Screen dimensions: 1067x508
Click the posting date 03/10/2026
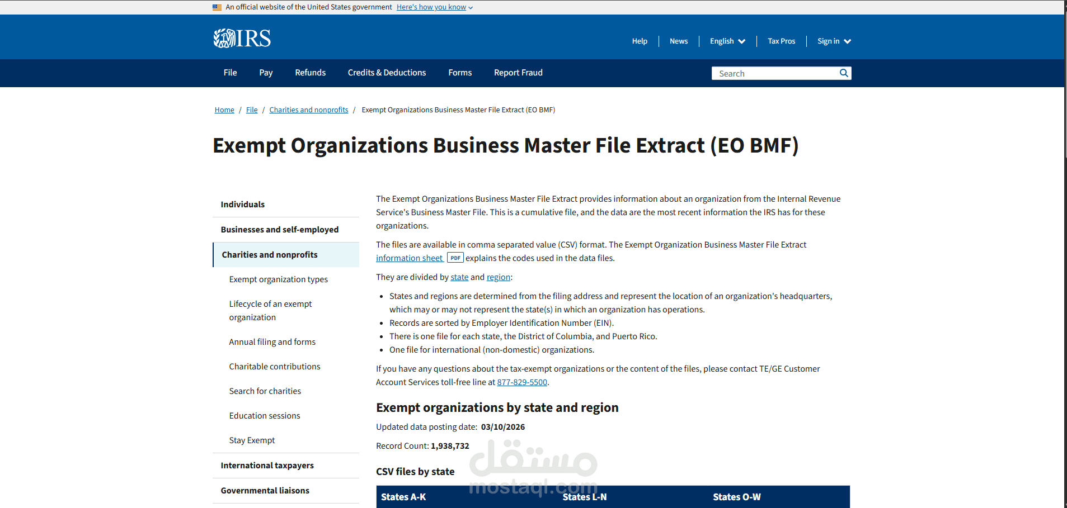[x=503, y=427]
